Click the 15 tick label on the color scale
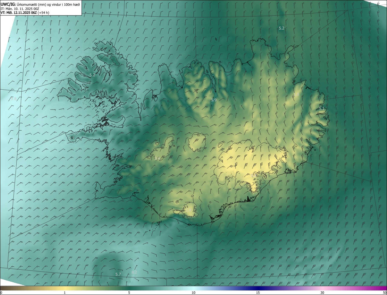Screen dimensions: 387x295 click(258, 293)
